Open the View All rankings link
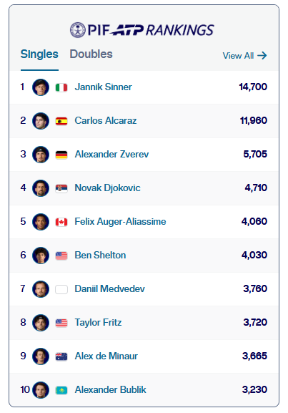The image size is (288, 413). [x=245, y=56]
